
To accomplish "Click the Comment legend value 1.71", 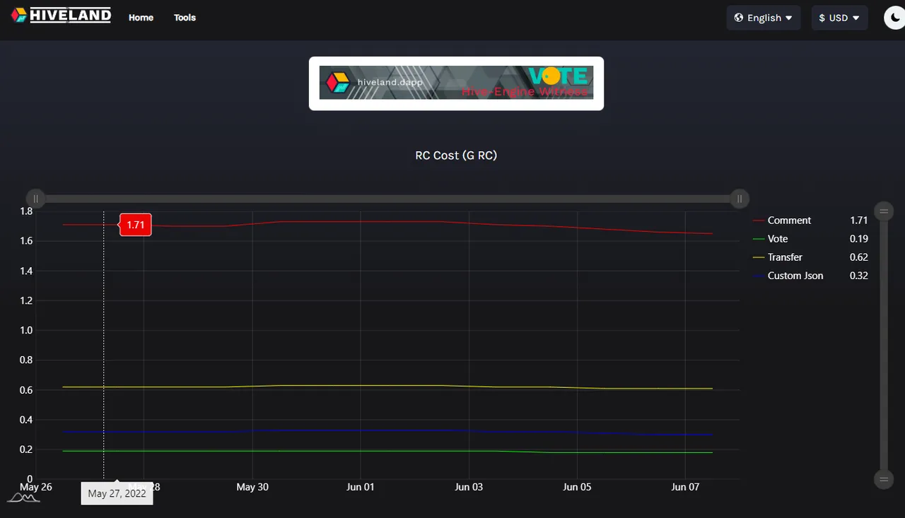I will coord(859,220).
